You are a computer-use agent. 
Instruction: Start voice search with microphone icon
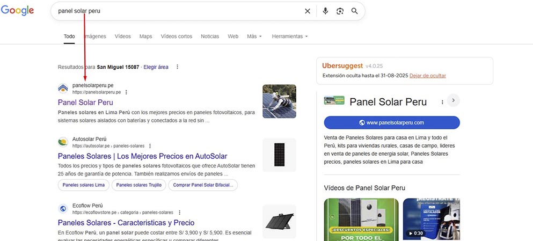325,11
